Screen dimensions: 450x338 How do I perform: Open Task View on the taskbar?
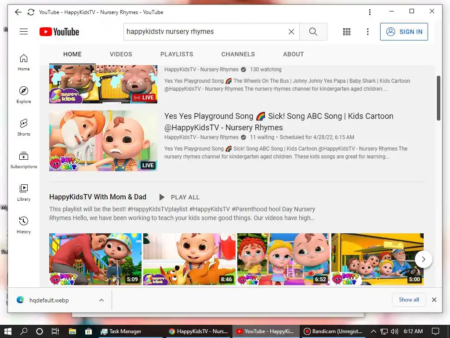[55, 331]
